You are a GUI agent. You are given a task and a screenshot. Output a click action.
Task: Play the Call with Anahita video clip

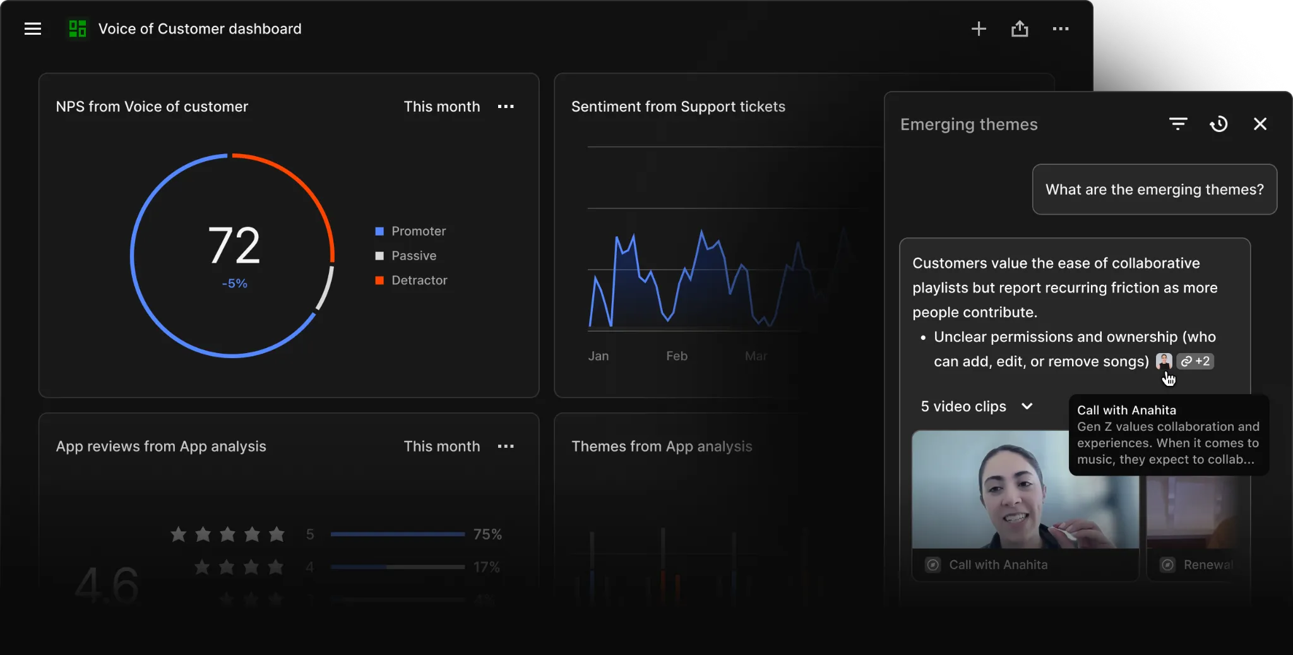1025,490
